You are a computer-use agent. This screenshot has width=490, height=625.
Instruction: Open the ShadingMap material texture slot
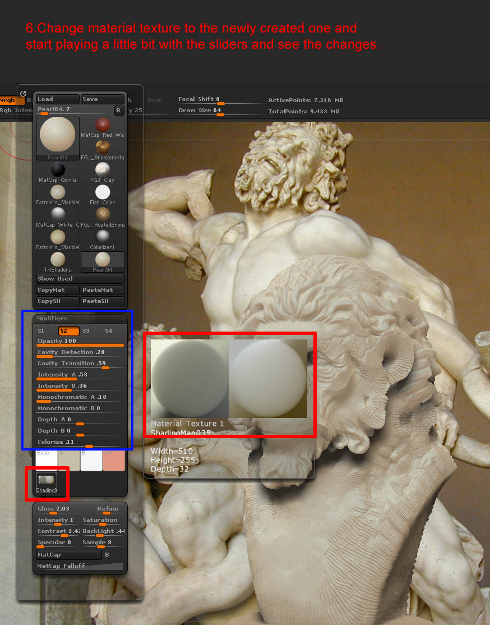coord(47,482)
